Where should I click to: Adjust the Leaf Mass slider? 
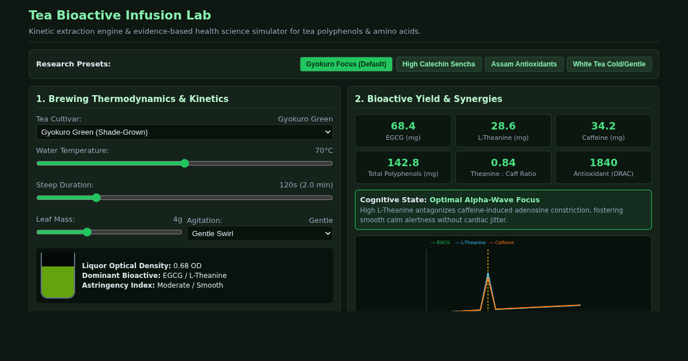tap(109, 232)
